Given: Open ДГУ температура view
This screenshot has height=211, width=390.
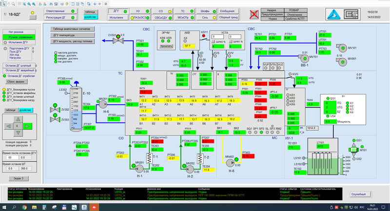Looking at the screenshot, I should coord(72,35).
